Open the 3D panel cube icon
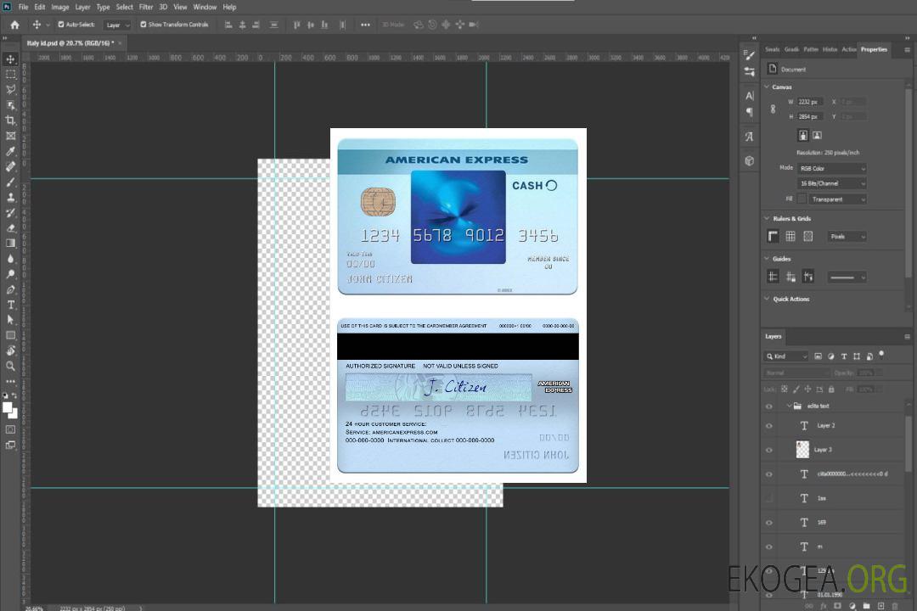This screenshot has height=611, width=917. (749, 160)
